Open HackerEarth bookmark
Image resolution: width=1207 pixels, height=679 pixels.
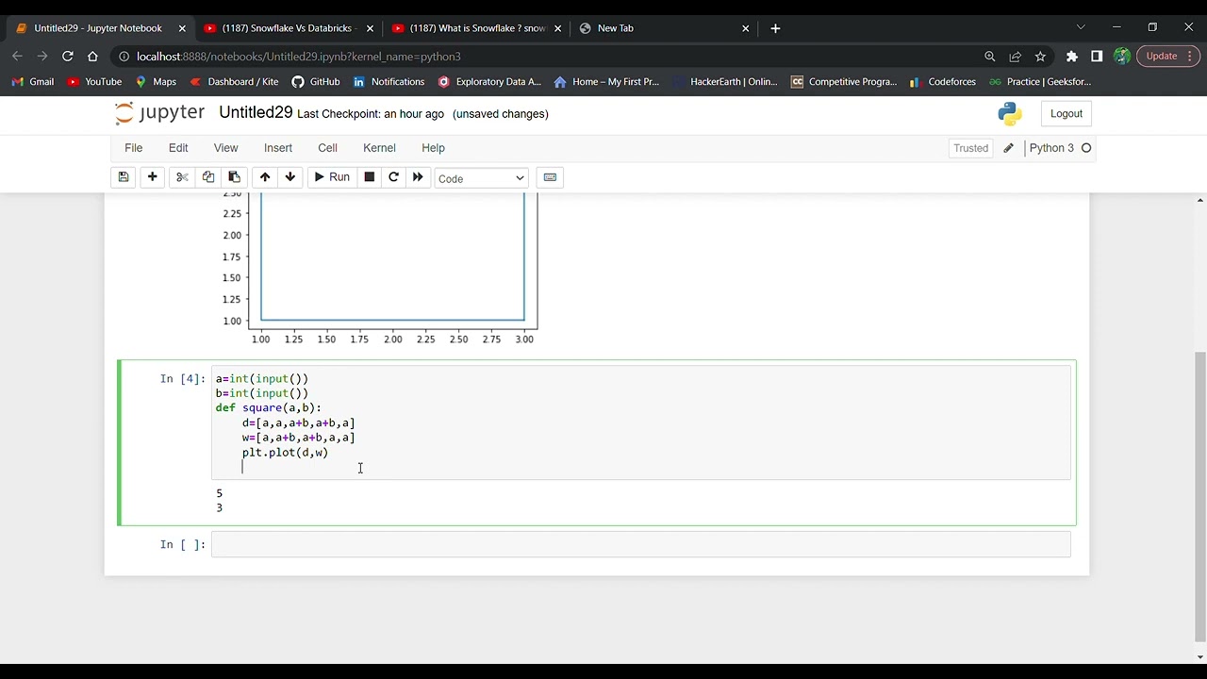tap(726, 82)
